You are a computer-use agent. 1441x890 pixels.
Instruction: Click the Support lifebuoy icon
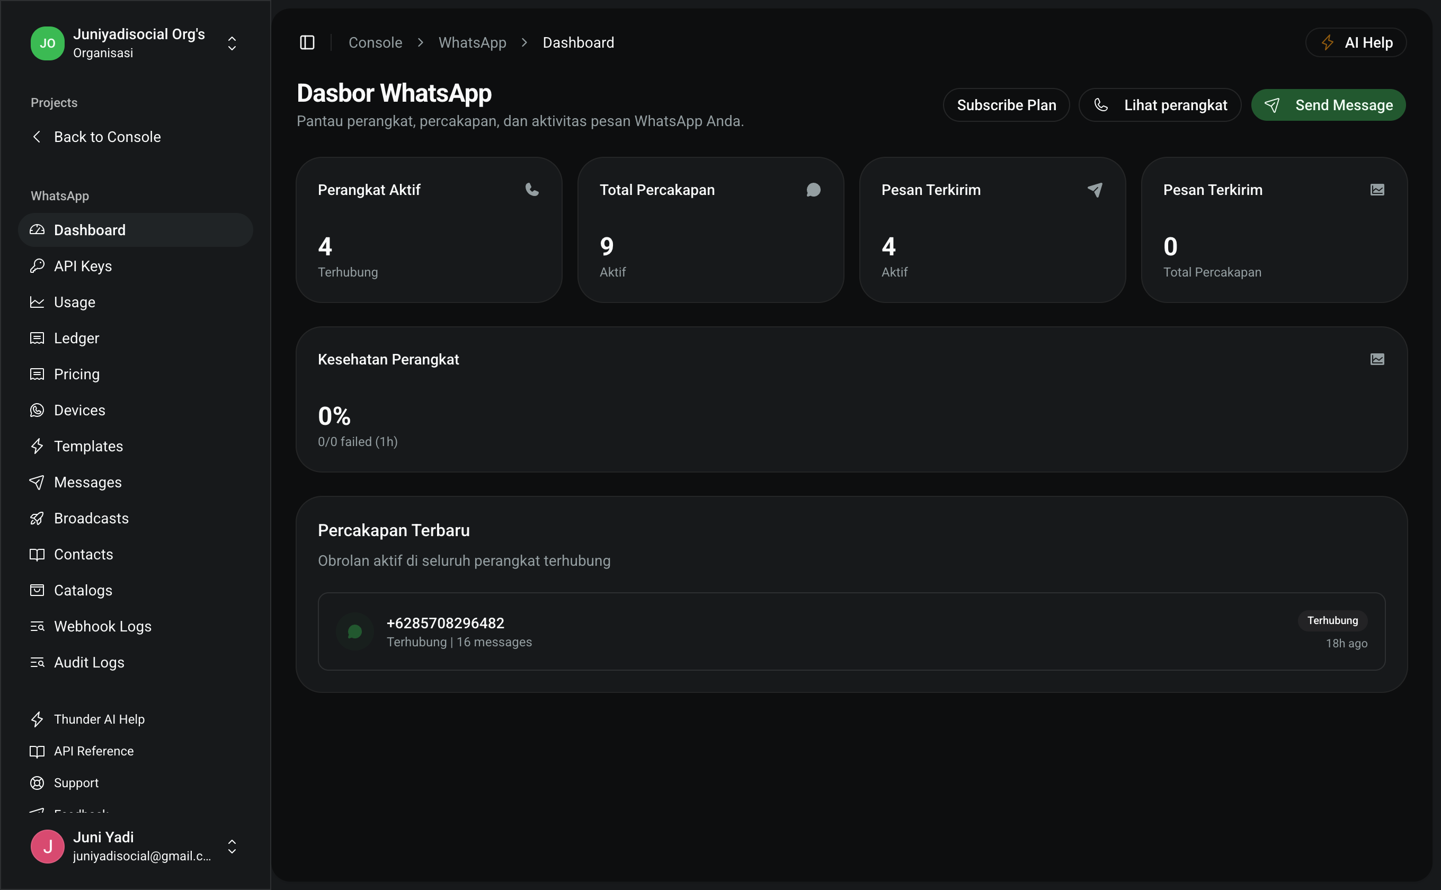click(x=37, y=783)
